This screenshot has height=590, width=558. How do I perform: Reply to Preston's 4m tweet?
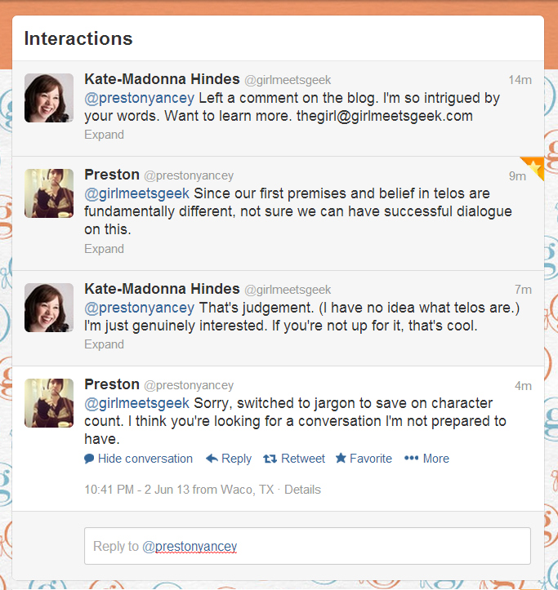[x=229, y=459]
